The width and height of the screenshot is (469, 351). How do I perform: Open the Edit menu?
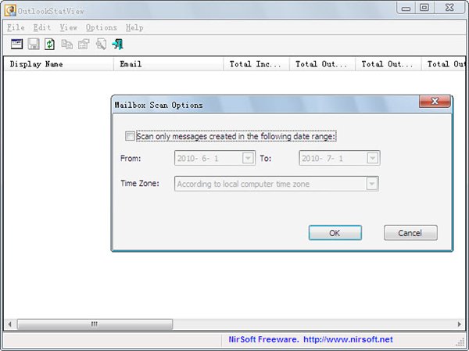(x=42, y=27)
